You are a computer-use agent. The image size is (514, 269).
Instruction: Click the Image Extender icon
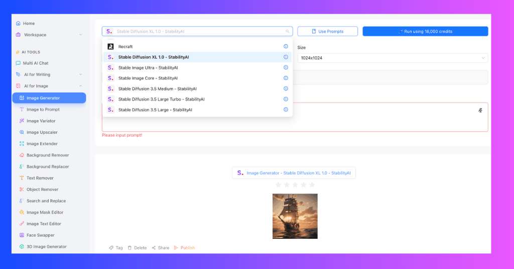pos(22,143)
